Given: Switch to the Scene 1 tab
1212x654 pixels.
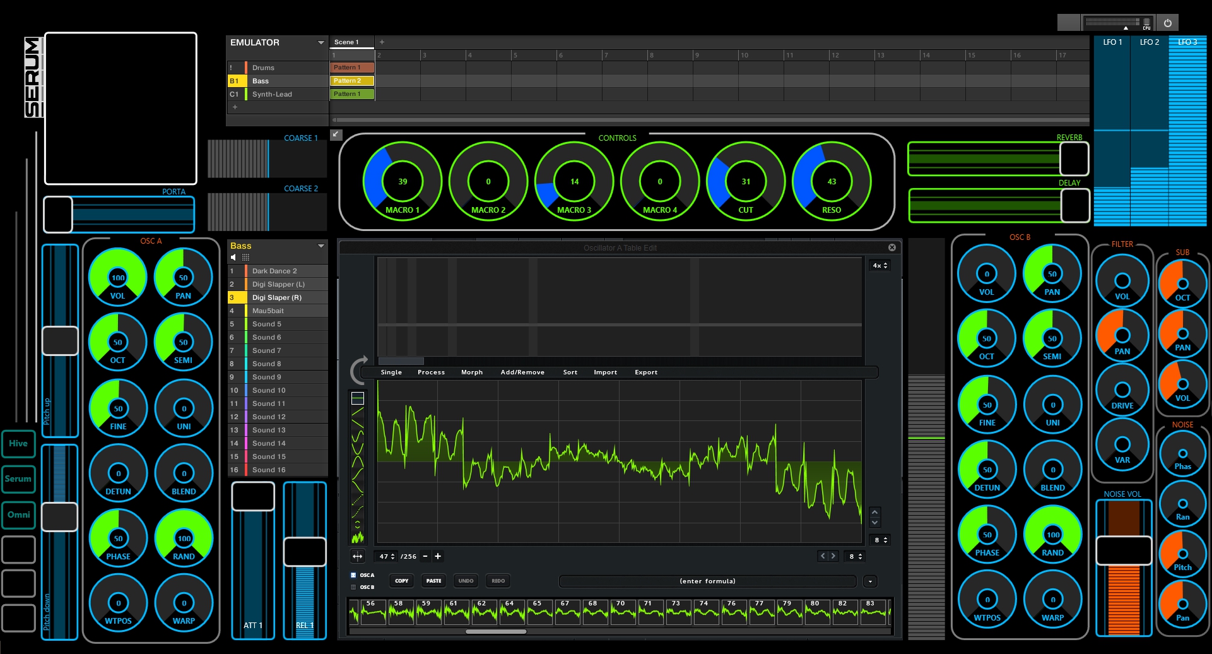Looking at the screenshot, I should coord(351,42).
